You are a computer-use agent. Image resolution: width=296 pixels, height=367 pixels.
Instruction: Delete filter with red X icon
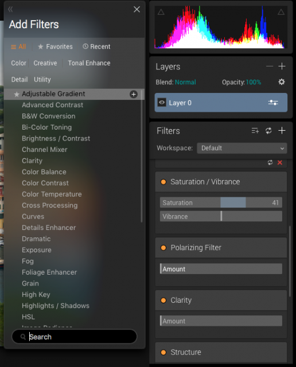tap(279, 163)
